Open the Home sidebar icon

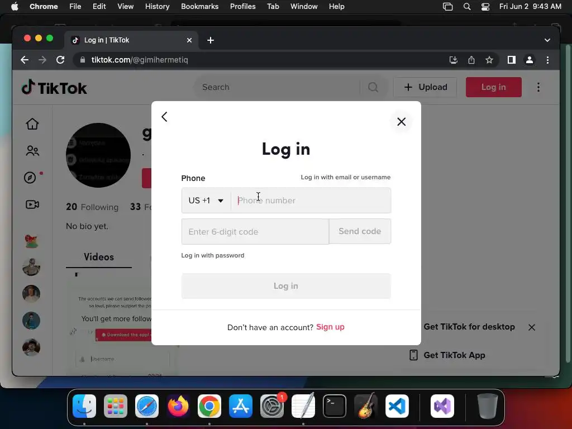point(32,123)
